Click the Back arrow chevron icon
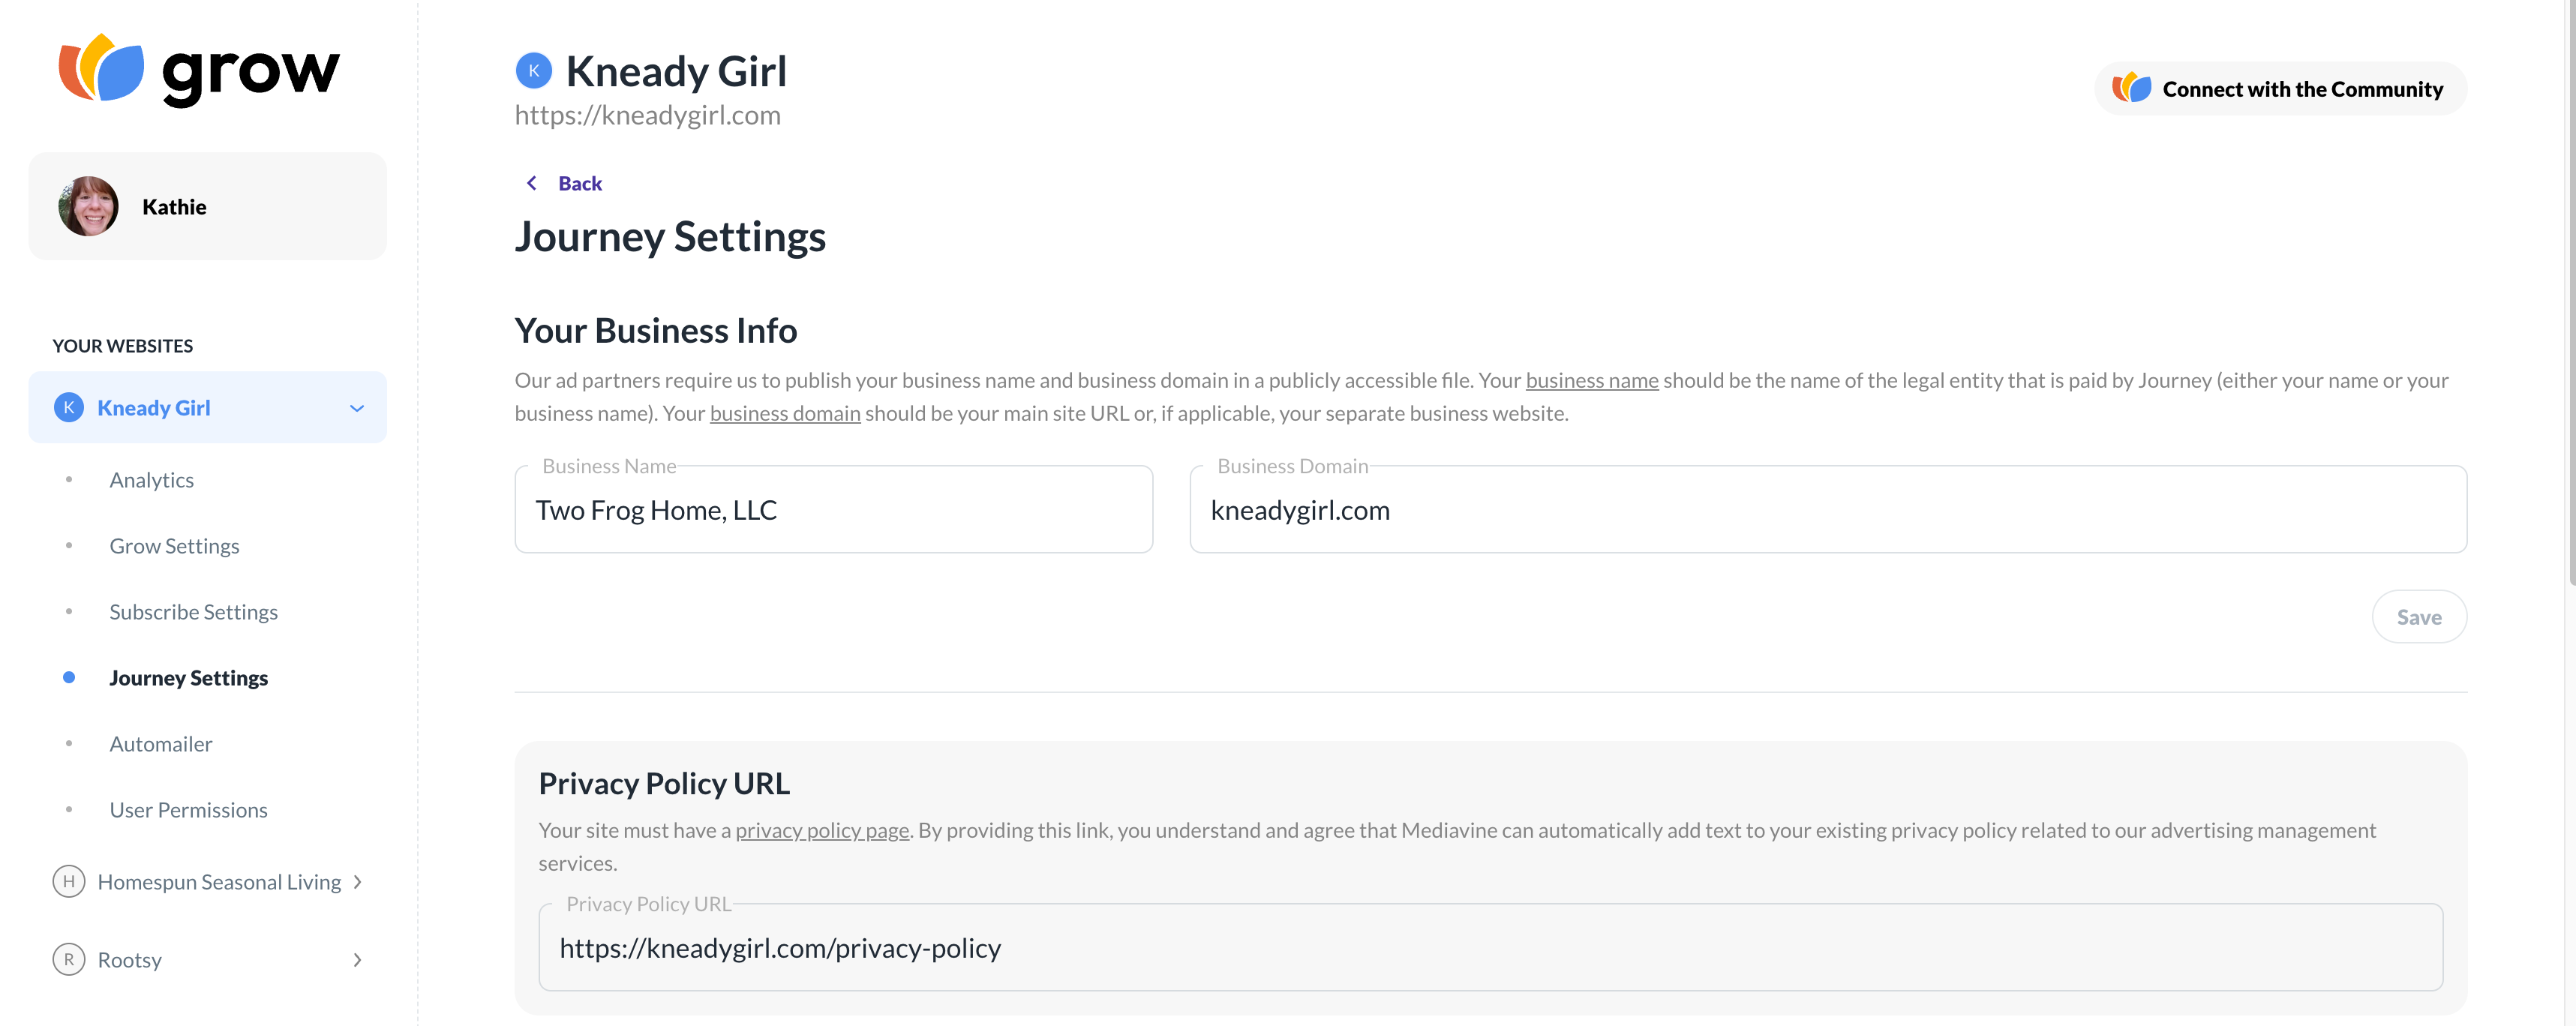The image size is (2576, 1026). coord(532,183)
